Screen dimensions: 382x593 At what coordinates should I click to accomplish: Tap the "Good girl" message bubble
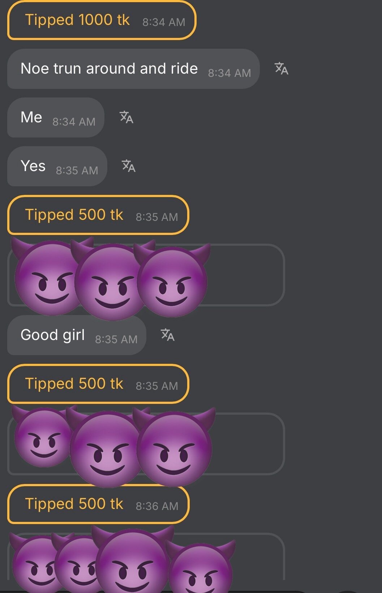click(x=76, y=335)
